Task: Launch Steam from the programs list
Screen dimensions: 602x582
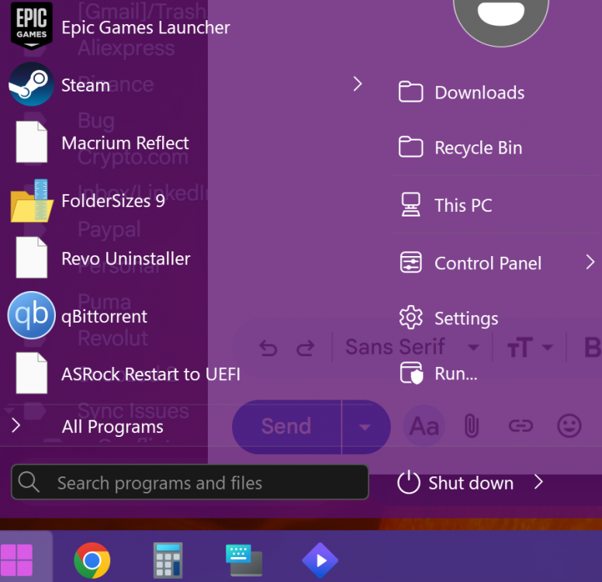Action: tap(85, 85)
